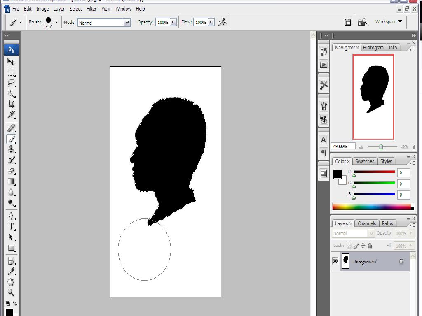422x316 pixels.
Task: Open the layer blend mode dropdown
Action: (353, 233)
